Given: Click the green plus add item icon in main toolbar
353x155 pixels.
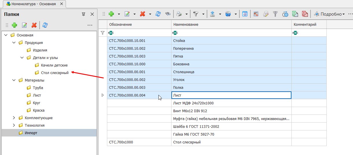Looking at the screenshot, I should 111,14.
